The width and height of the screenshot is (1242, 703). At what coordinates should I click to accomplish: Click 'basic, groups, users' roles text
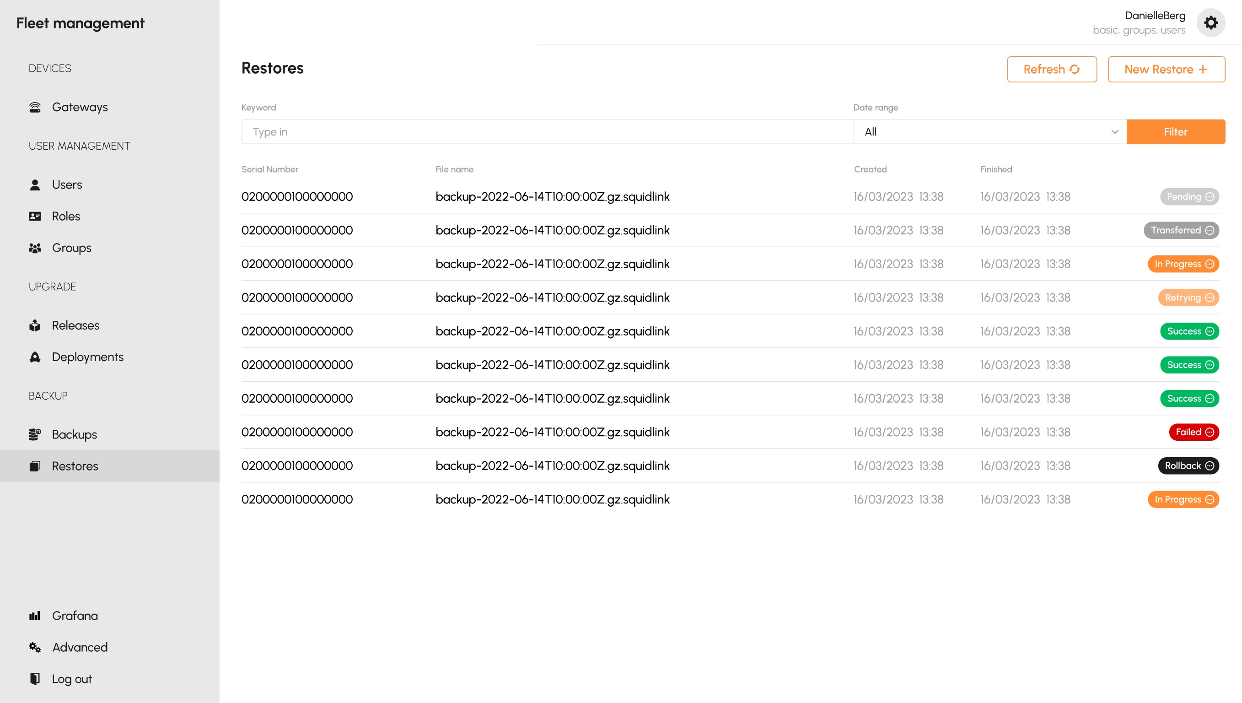1139,30
